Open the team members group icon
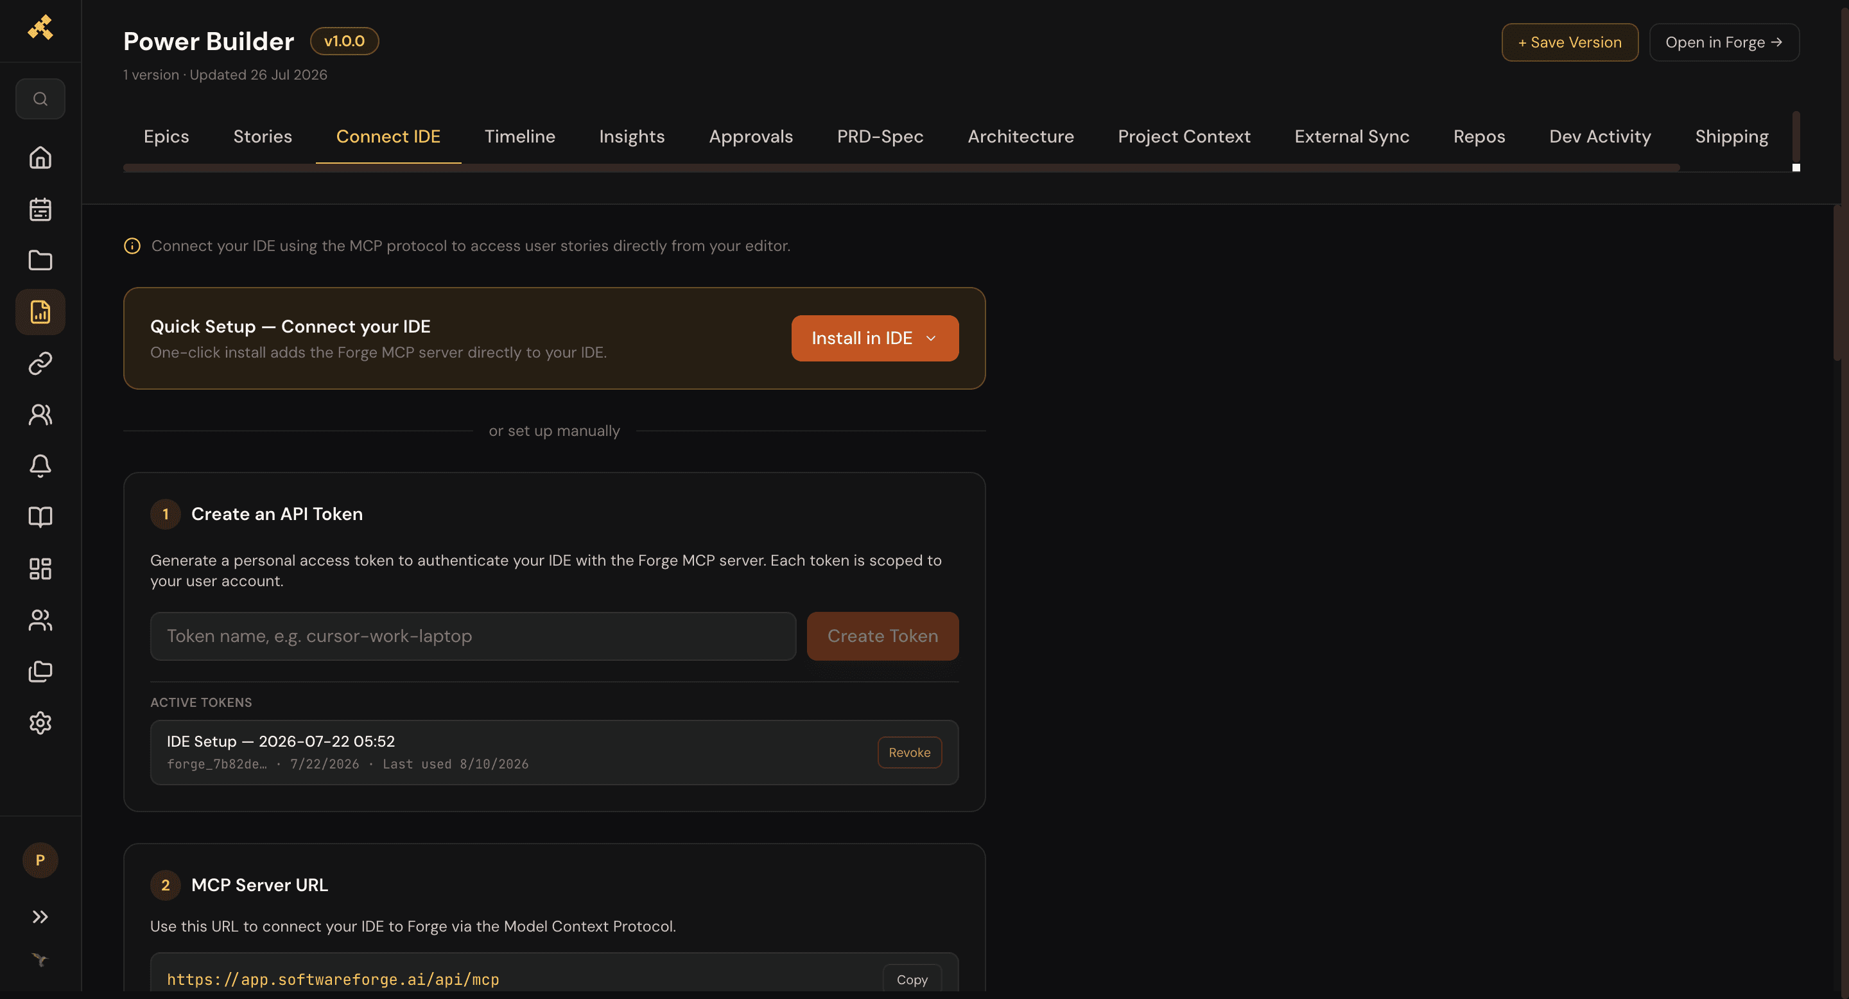The width and height of the screenshot is (1849, 999). click(40, 620)
